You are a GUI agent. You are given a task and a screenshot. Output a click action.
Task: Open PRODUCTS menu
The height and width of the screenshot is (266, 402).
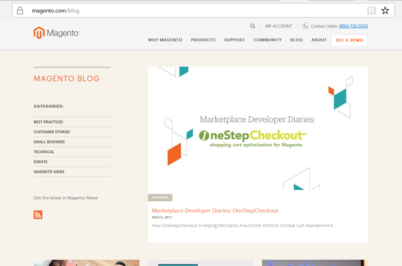203,40
